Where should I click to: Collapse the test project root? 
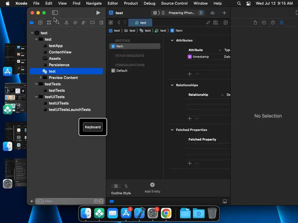[x=32, y=33]
